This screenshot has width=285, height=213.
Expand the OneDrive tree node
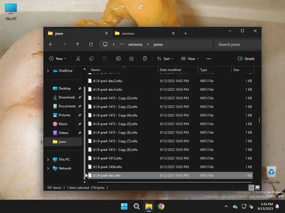click(x=48, y=71)
